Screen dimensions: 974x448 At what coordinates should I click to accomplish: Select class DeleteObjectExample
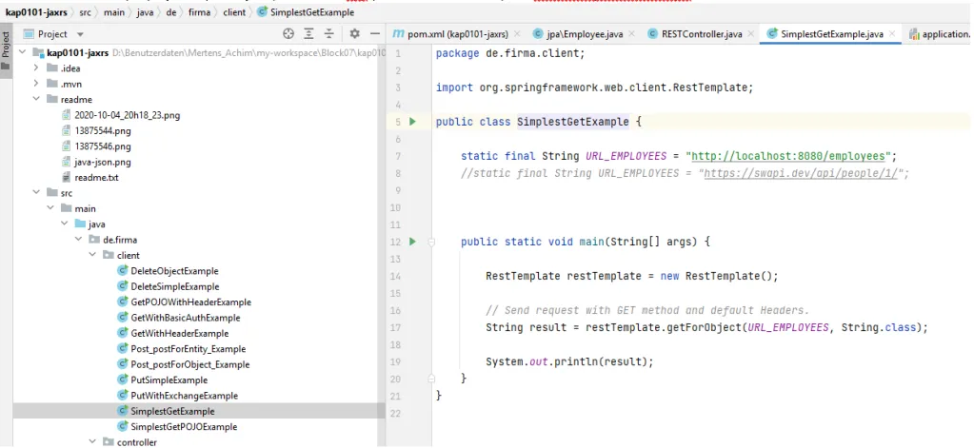tap(174, 271)
